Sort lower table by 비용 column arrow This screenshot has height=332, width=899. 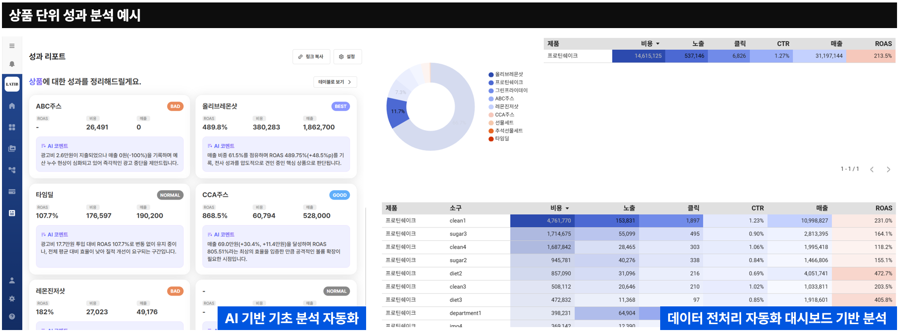click(x=567, y=208)
